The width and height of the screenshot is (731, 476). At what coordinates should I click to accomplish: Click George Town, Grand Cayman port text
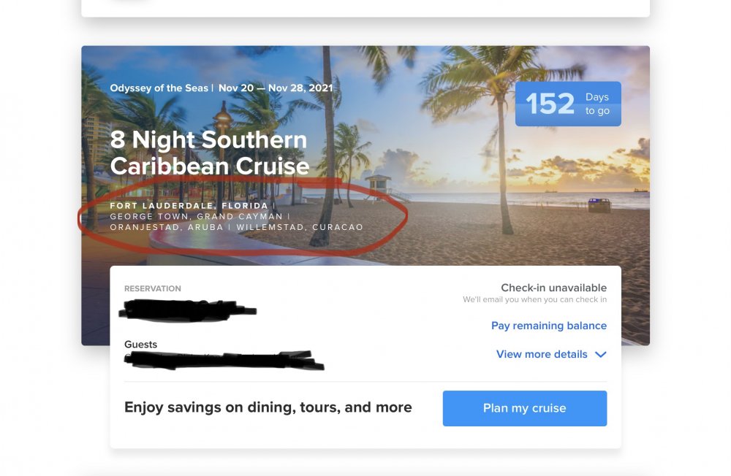pyautogui.click(x=196, y=216)
